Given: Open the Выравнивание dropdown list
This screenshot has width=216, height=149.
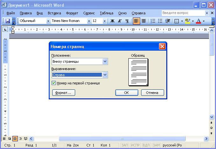Looking at the screenshot, I should point(105,75).
